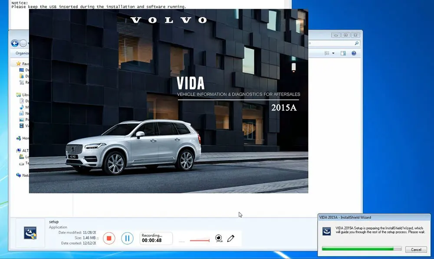Go forward in the Explorer window
Screen dimensions: 434x259
(x=23, y=43)
